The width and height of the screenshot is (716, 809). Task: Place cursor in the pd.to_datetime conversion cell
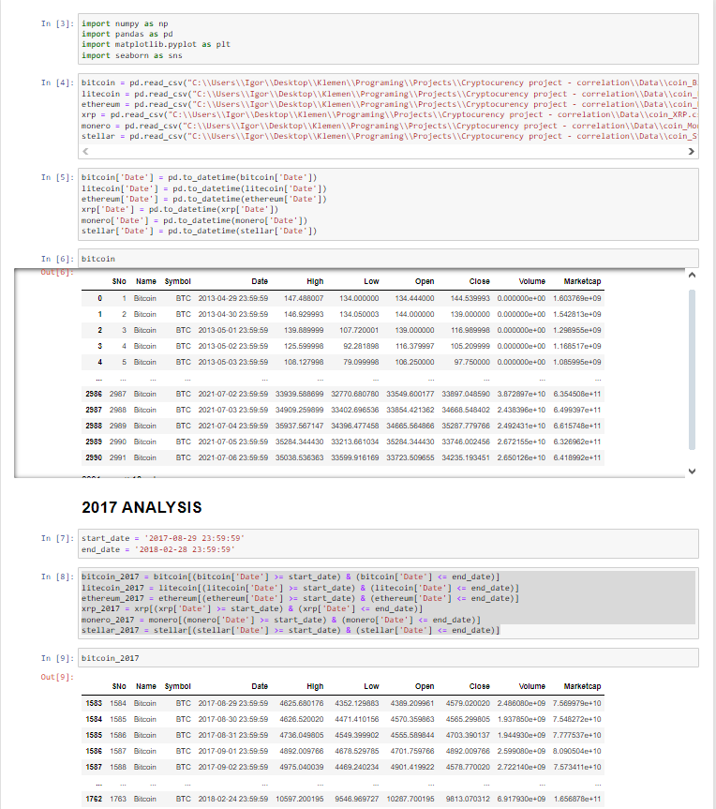click(389, 203)
